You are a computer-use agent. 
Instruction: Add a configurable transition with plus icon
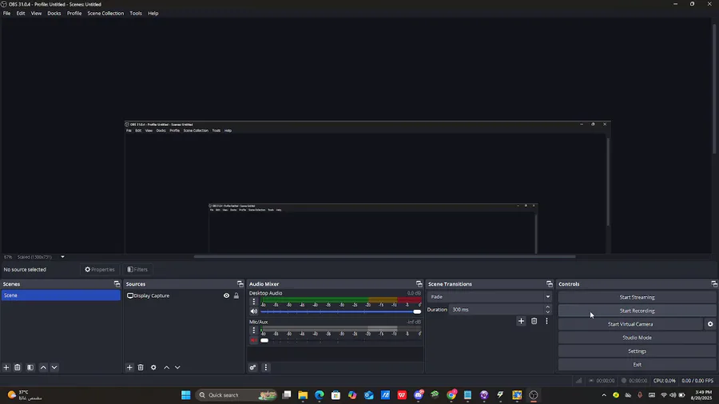pyautogui.click(x=521, y=321)
